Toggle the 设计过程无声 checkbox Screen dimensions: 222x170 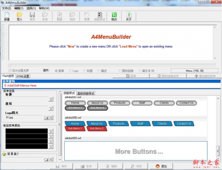[x=10, y=70]
